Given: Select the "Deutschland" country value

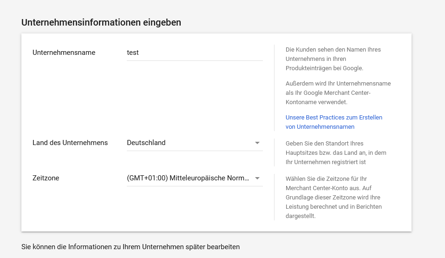Looking at the screenshot, I should coord(146,143).
